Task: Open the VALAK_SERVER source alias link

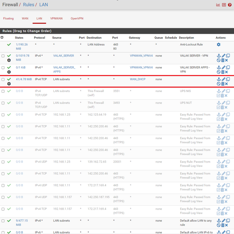Action: [x=63, y=56]
